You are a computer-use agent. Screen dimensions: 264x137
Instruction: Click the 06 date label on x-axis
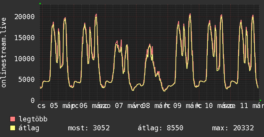(x=84, y=106)
